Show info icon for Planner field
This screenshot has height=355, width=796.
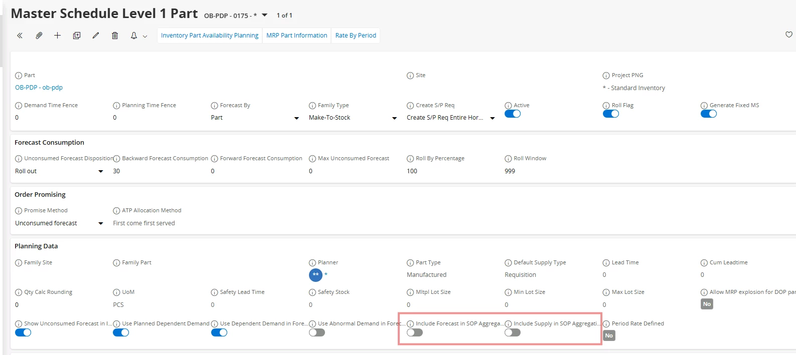coord(312,263)
